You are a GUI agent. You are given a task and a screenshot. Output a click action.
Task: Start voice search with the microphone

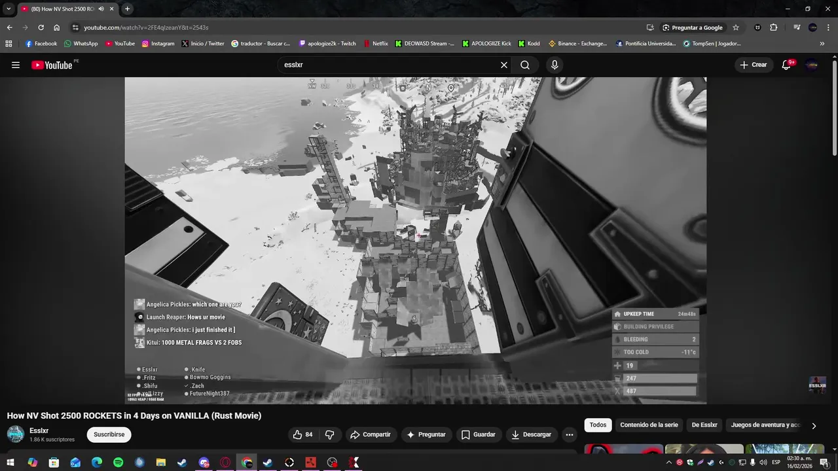coord(555,65)
